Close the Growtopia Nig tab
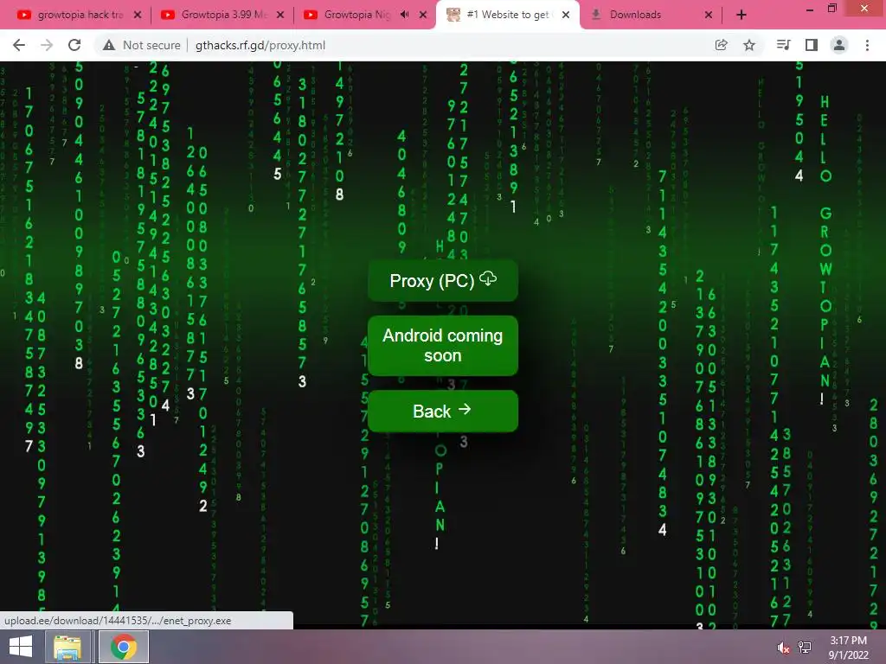 (422, 15)
